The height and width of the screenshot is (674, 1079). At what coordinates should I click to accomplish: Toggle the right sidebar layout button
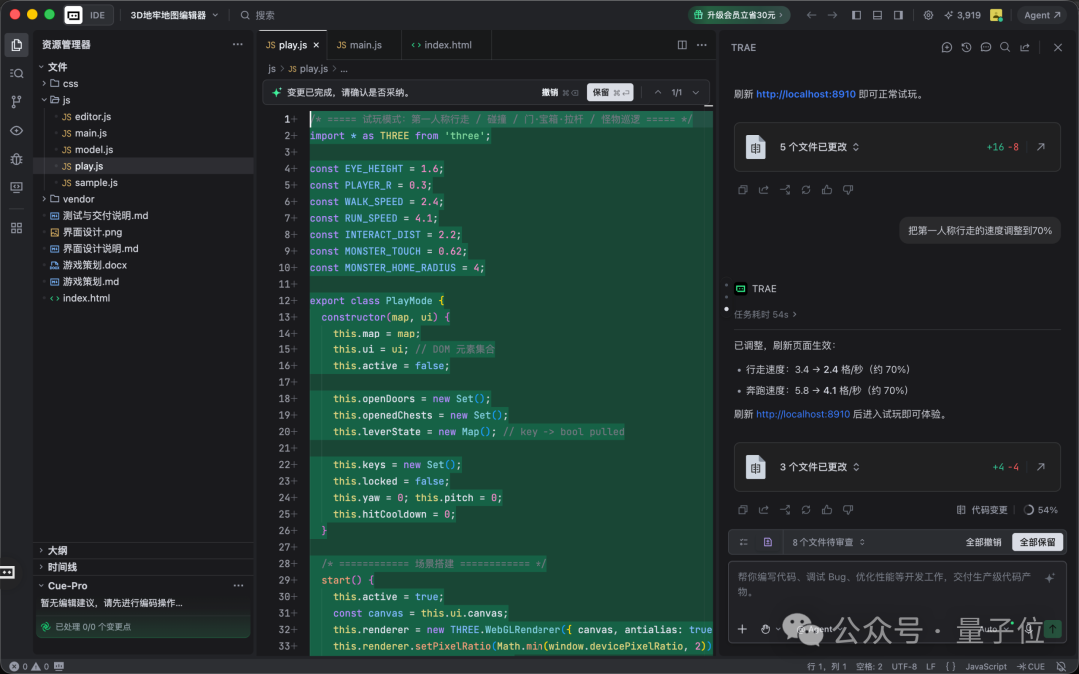coord(899,15)
